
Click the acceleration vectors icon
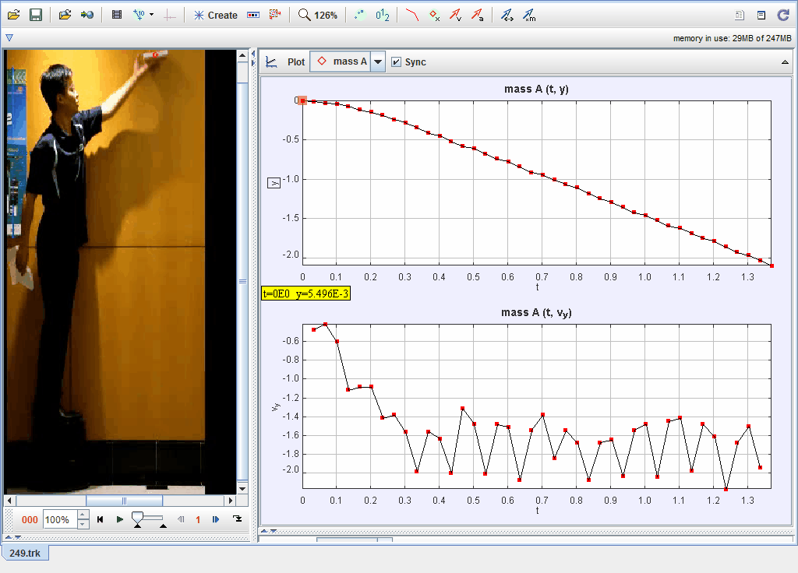click(477, 15)
